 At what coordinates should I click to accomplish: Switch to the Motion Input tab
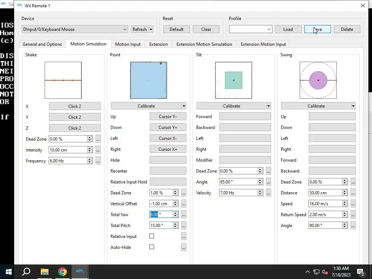click(128, 44)
